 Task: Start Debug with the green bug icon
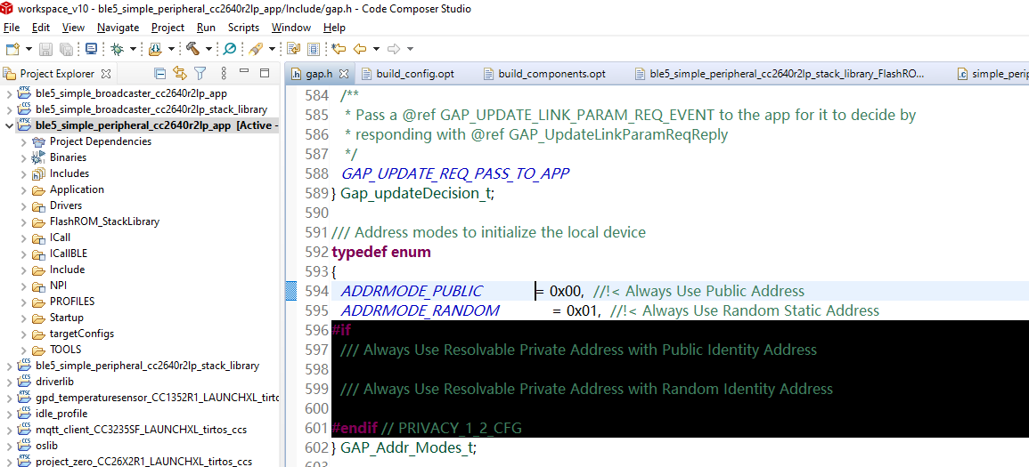(x=117, y=49)
